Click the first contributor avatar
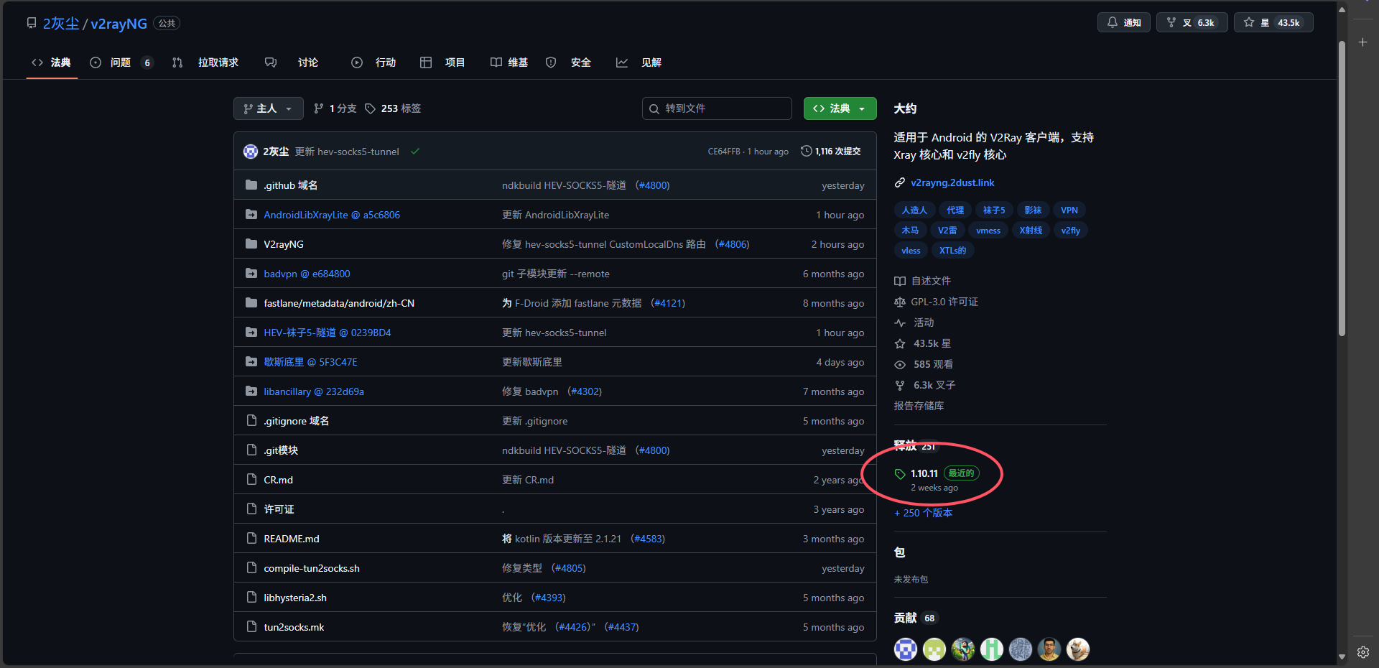1379x668 pixels. [x=906, y=649]
